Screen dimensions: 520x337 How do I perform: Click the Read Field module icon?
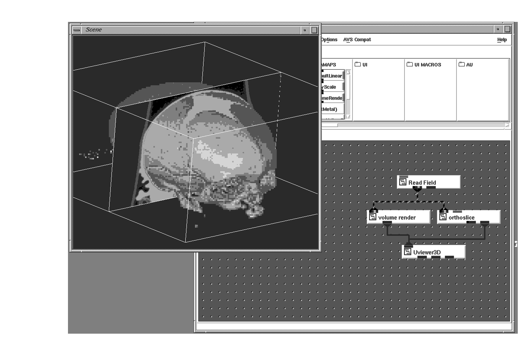point(403,182)
